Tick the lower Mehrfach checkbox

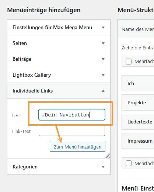pyautogui.click(x=129, y=163)
